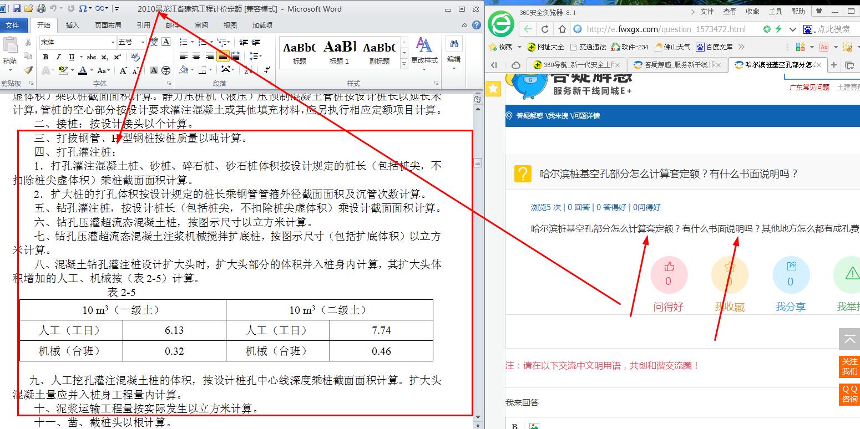Click the enclosed character icon

[166, 70]
